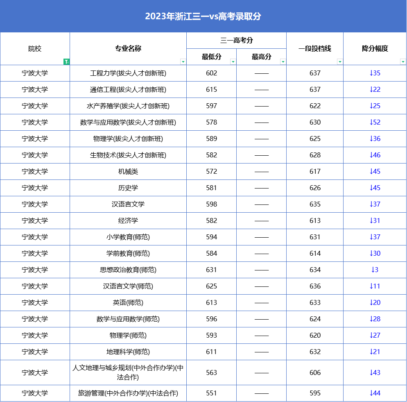Open filter options for 降分幅度 header
This screenshot has height=402, width=407.
point(402,61)
